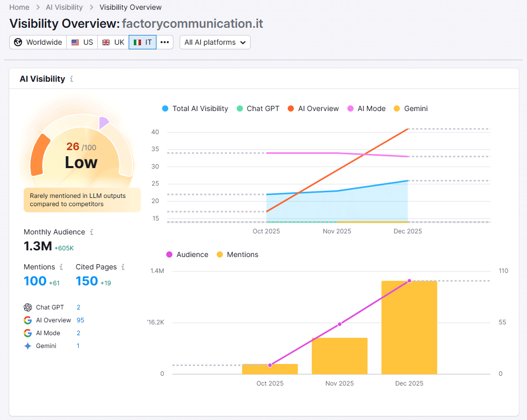527x420 pixels.
Task: Click the Google icon beside AI Mode
Action: 28,333
